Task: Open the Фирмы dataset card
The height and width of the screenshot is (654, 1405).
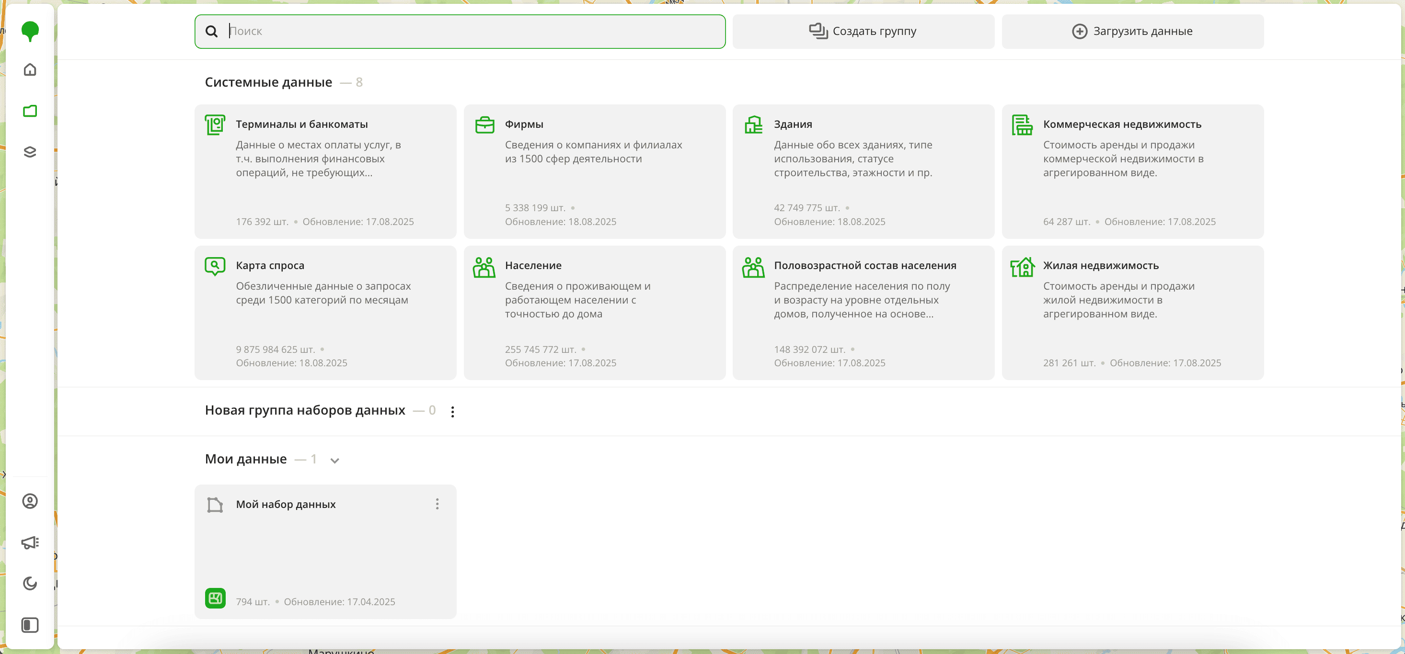Action: [594, 171]
